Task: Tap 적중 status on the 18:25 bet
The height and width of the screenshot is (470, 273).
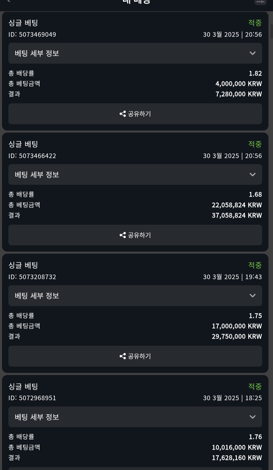Action: pyautogui.click(x=255, y=386)
